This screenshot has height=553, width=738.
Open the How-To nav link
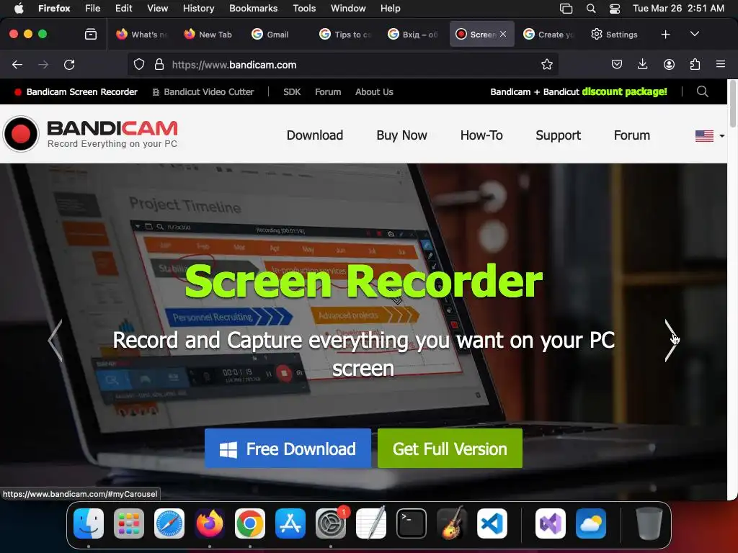481,135
